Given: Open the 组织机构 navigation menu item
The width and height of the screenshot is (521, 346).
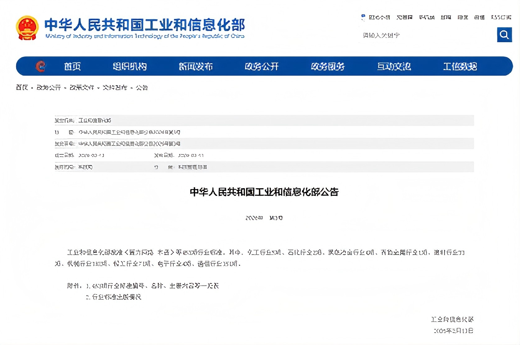Looking at the screenshot, I should click(x=130, y=66).
